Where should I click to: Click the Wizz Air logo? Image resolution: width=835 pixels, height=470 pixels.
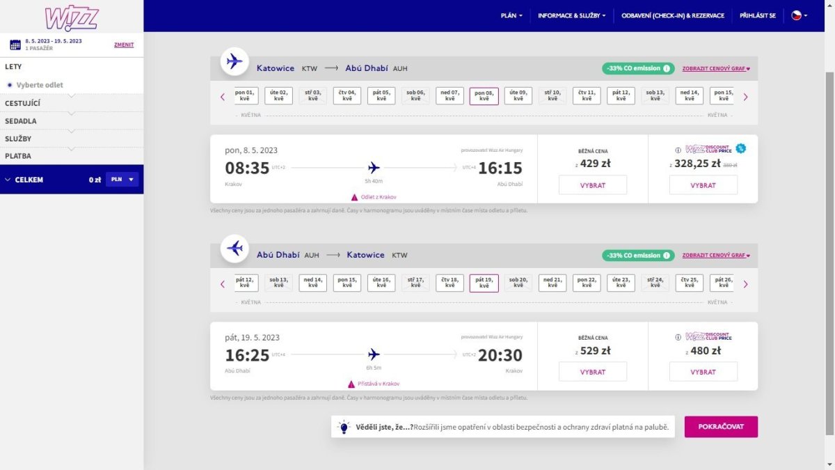click(72, 17)
